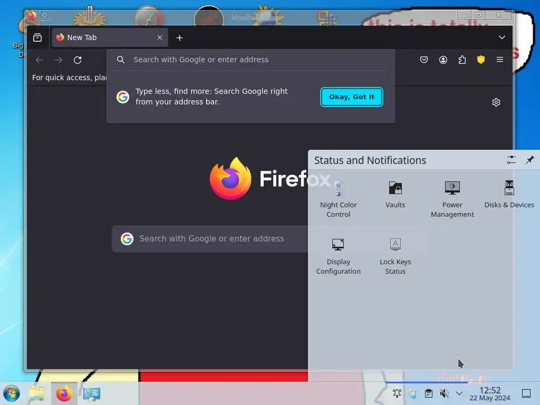
Task: Open Lock Keys Status in the tray popup
Action: point(395,257)
